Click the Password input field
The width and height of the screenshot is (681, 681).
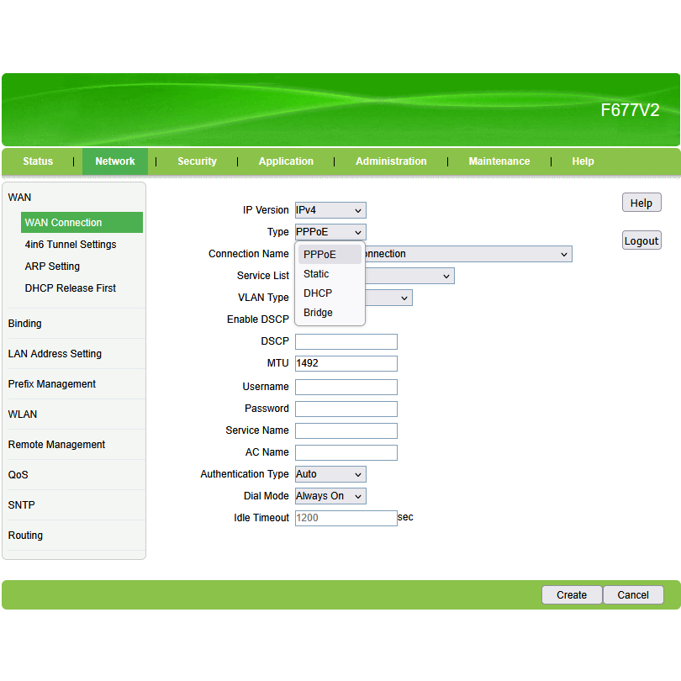[346, 409]
